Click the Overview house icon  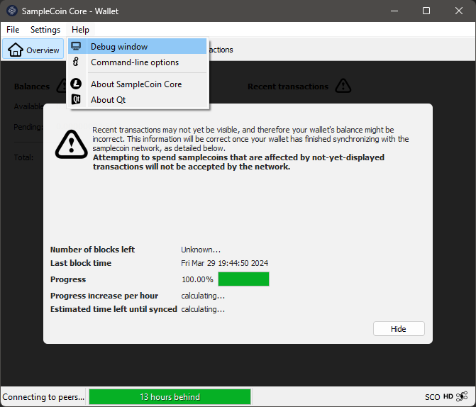click(16, 50)
